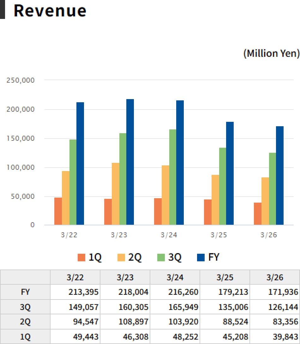The image size is (300, 344).
Task: Click the table cell 216,260
Action: [175, 292]
